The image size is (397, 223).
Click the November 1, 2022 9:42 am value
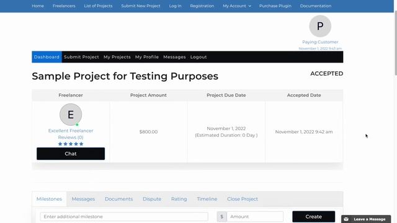tap(304, 132)
